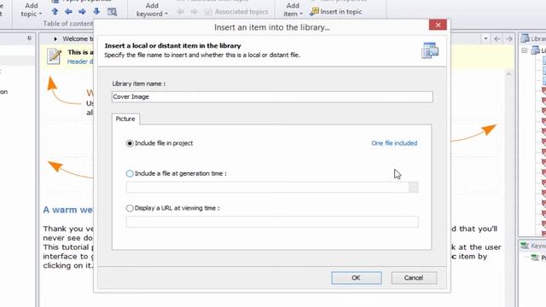The image size is (546, 307).
Task: Open the Add topic dropdown
Action: tap(31, 9)
